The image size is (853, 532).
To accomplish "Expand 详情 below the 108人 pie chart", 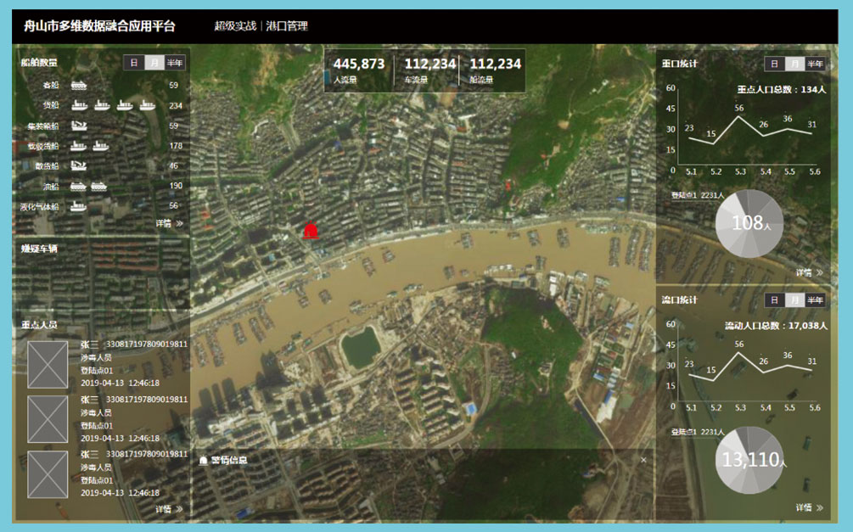I will pyautogui.click(x=809, y=272).
